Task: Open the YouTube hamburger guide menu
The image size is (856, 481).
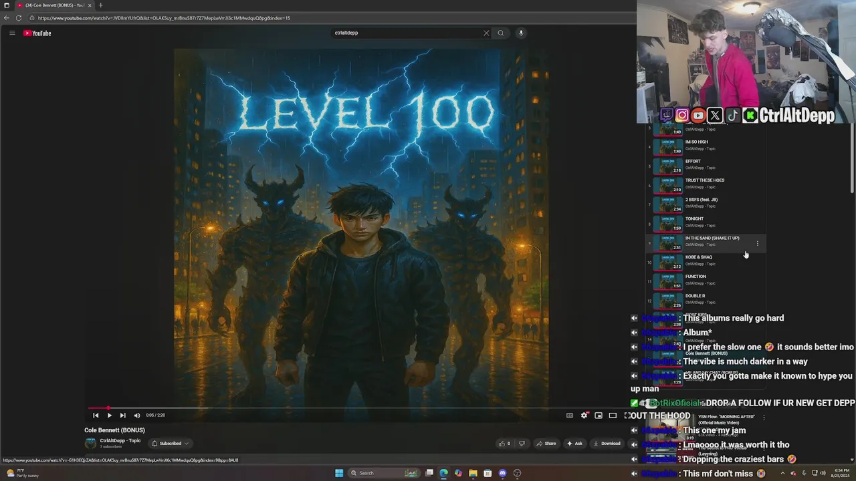Action: tap(12, 33)
